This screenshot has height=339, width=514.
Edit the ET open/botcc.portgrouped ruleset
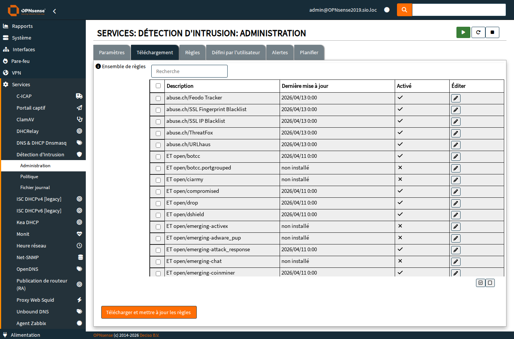456,168
